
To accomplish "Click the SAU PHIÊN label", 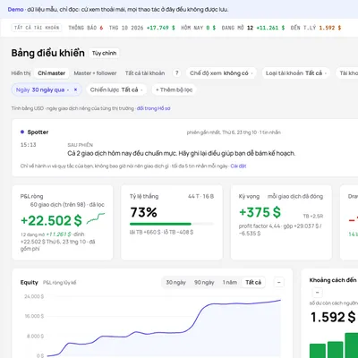I will point(81,145).
